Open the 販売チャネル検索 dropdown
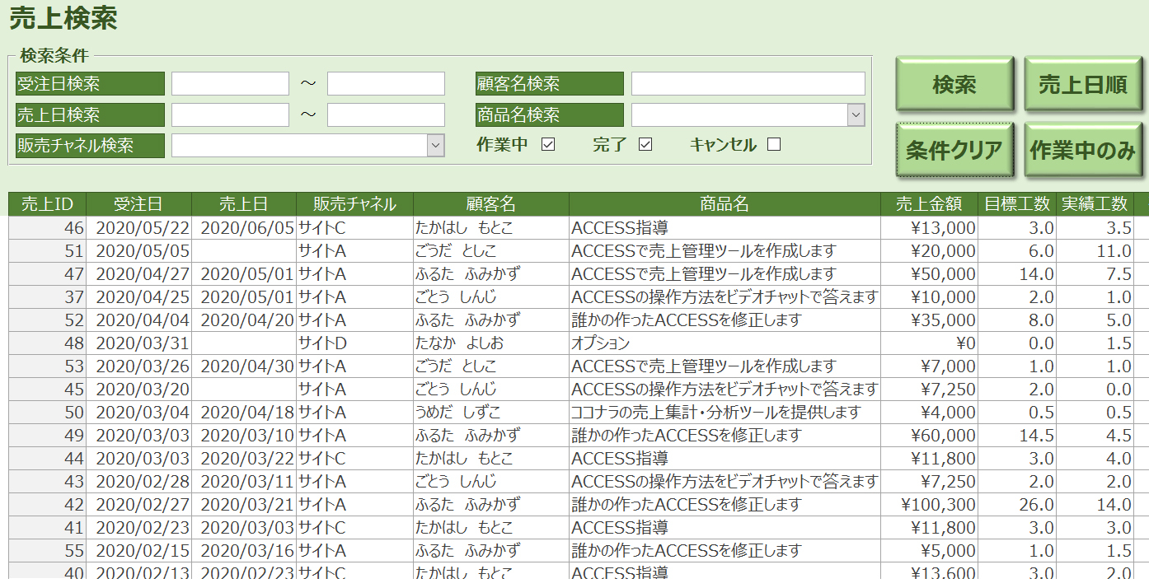Viewport: 1149px width, 588px height. [436, 145]
